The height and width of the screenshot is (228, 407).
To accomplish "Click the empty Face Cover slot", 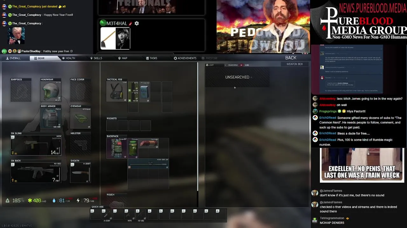I will (80, 92).
